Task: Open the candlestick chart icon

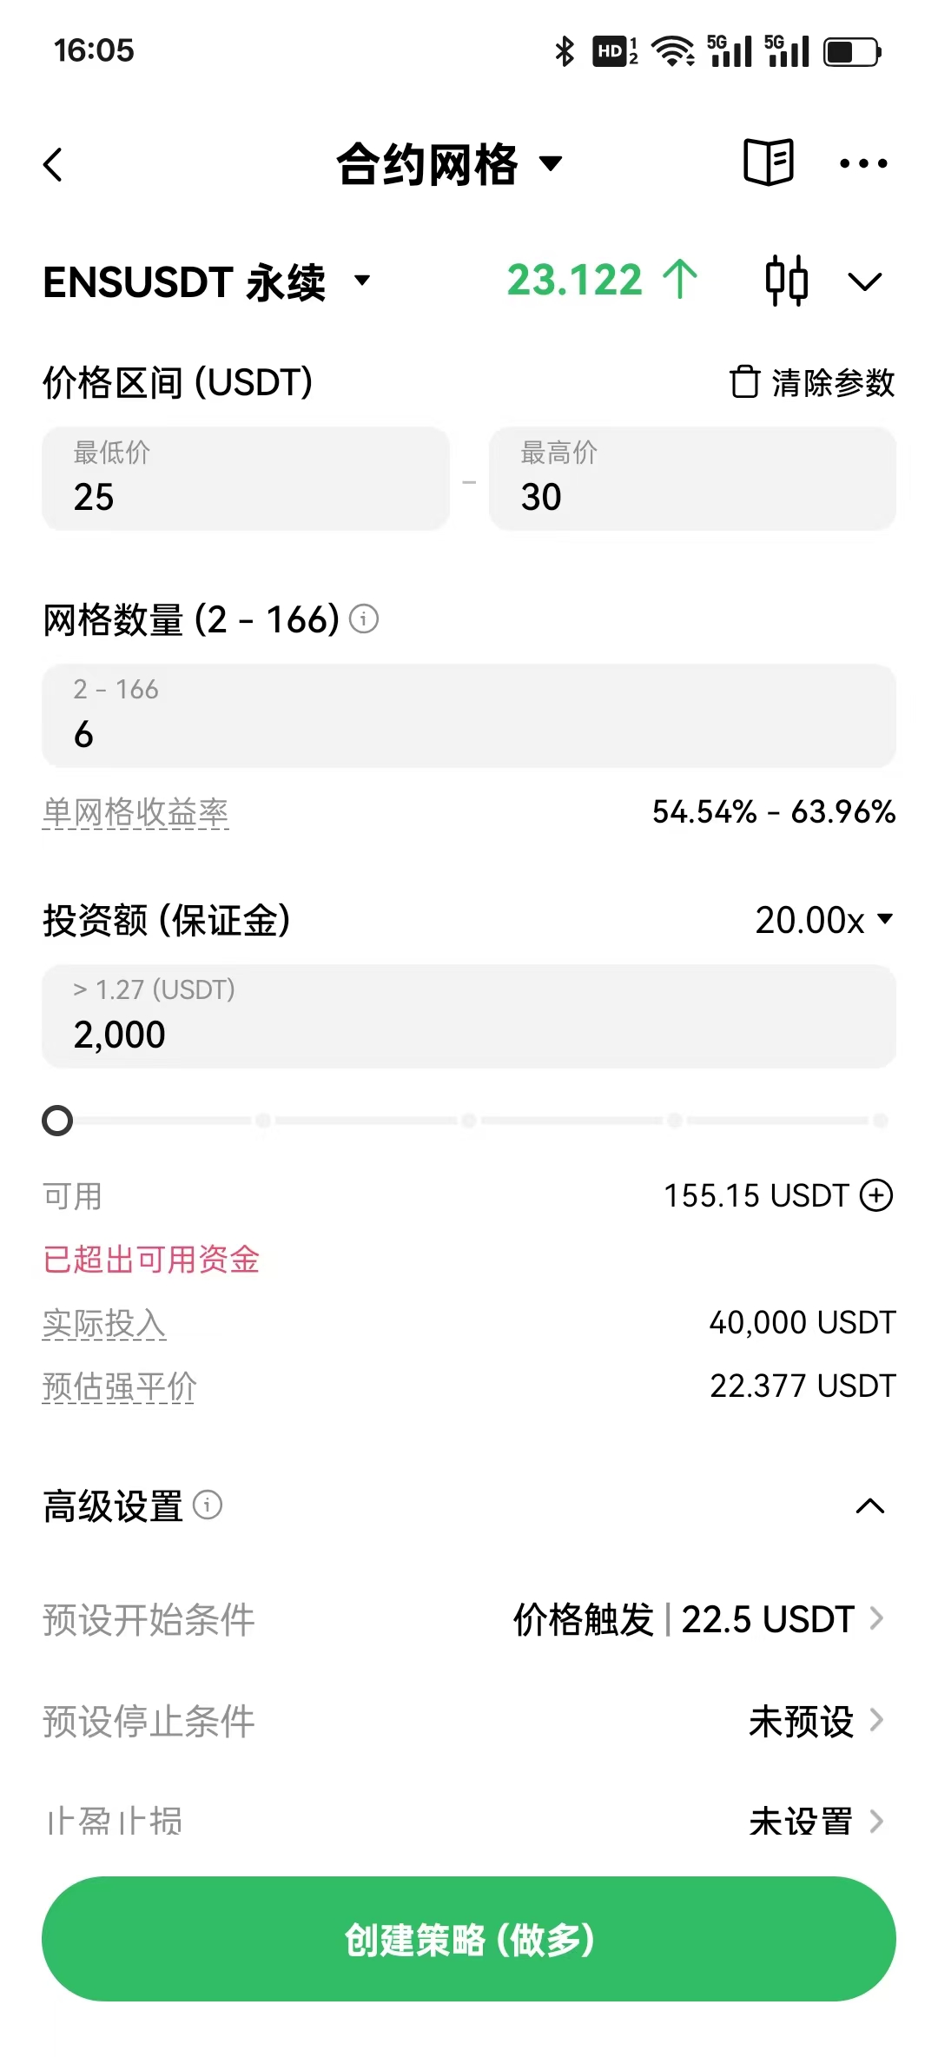Action: click(786, 281)
